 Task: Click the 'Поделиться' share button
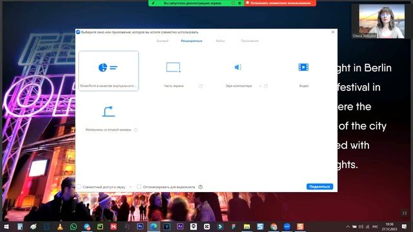click(319, 186)
